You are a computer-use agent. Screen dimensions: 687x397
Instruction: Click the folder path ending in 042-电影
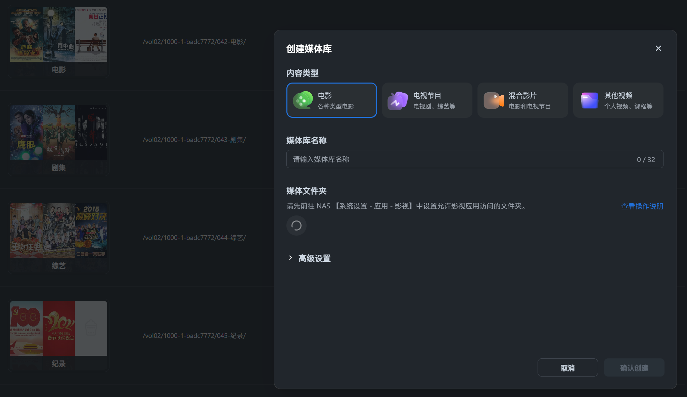tap(194, 42)
